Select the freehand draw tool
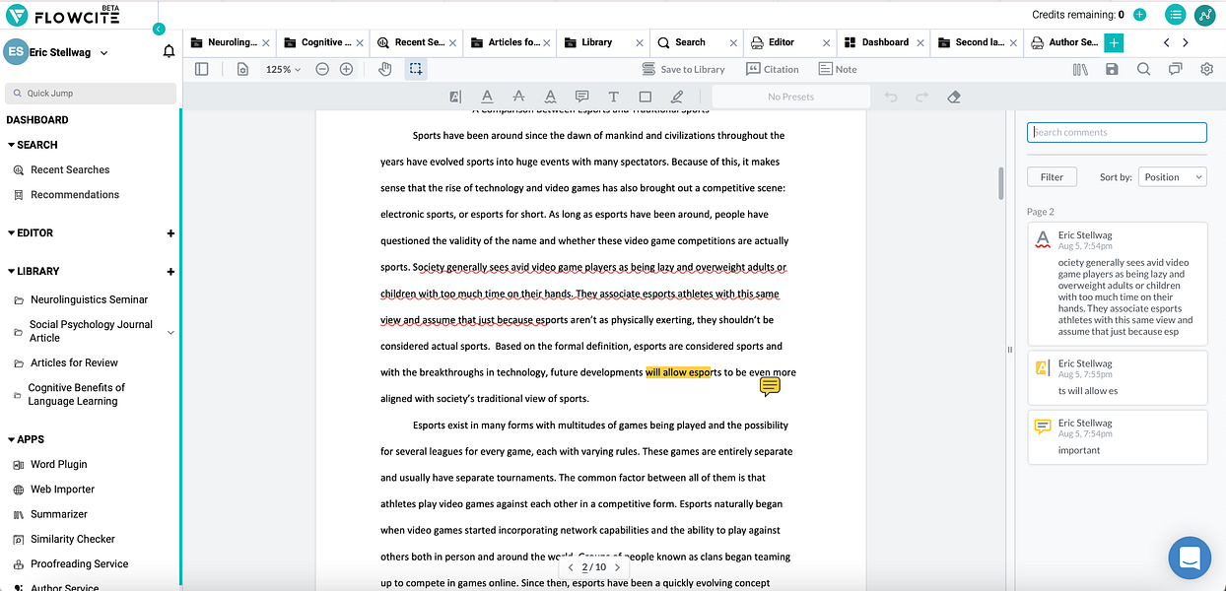The height and width of the screenshot is (591, 1226). pyautogui.click(x=676, y=97)
